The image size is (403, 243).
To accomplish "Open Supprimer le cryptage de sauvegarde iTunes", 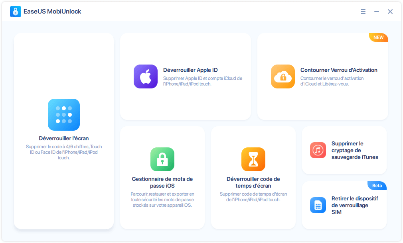I will tap(344, 150).
